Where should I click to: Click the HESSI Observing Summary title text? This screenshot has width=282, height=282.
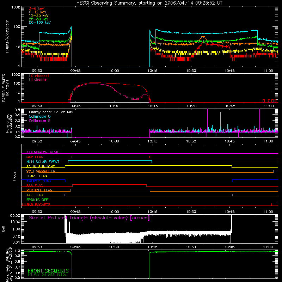tap(149, 3)
